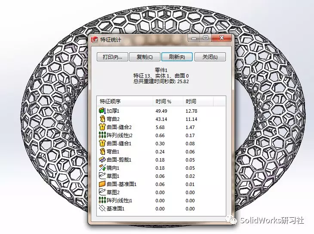
Task: Click the 曲面-基准面1 planar surface icon
Action: point(102,184)
